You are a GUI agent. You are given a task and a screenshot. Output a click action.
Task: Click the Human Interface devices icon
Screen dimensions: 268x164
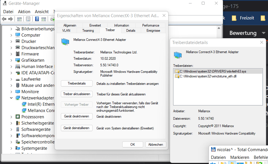pyautogui.click(x=18, y=67)
